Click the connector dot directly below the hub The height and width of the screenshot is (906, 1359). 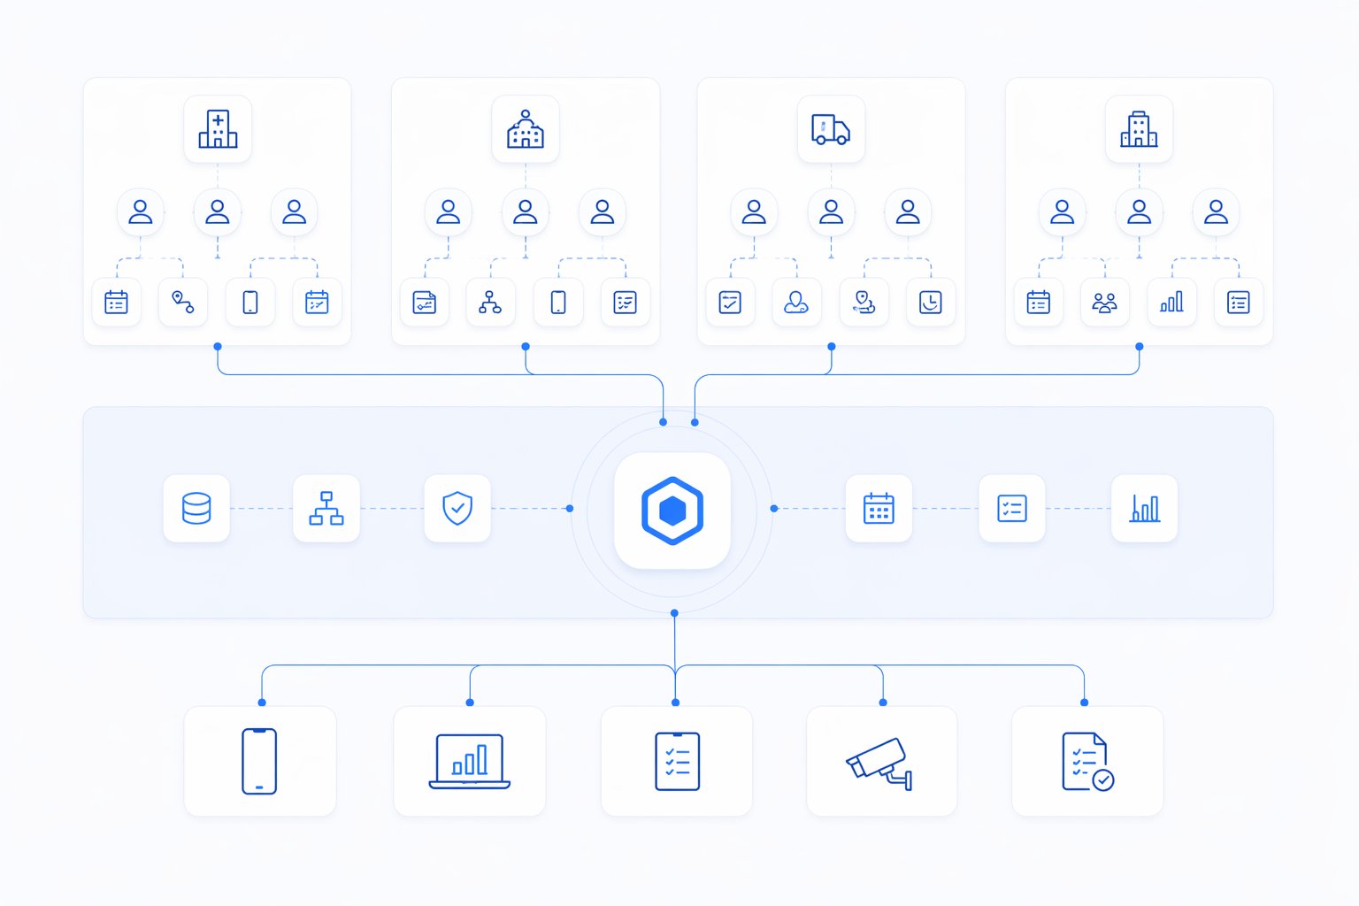tap(674, 613)
